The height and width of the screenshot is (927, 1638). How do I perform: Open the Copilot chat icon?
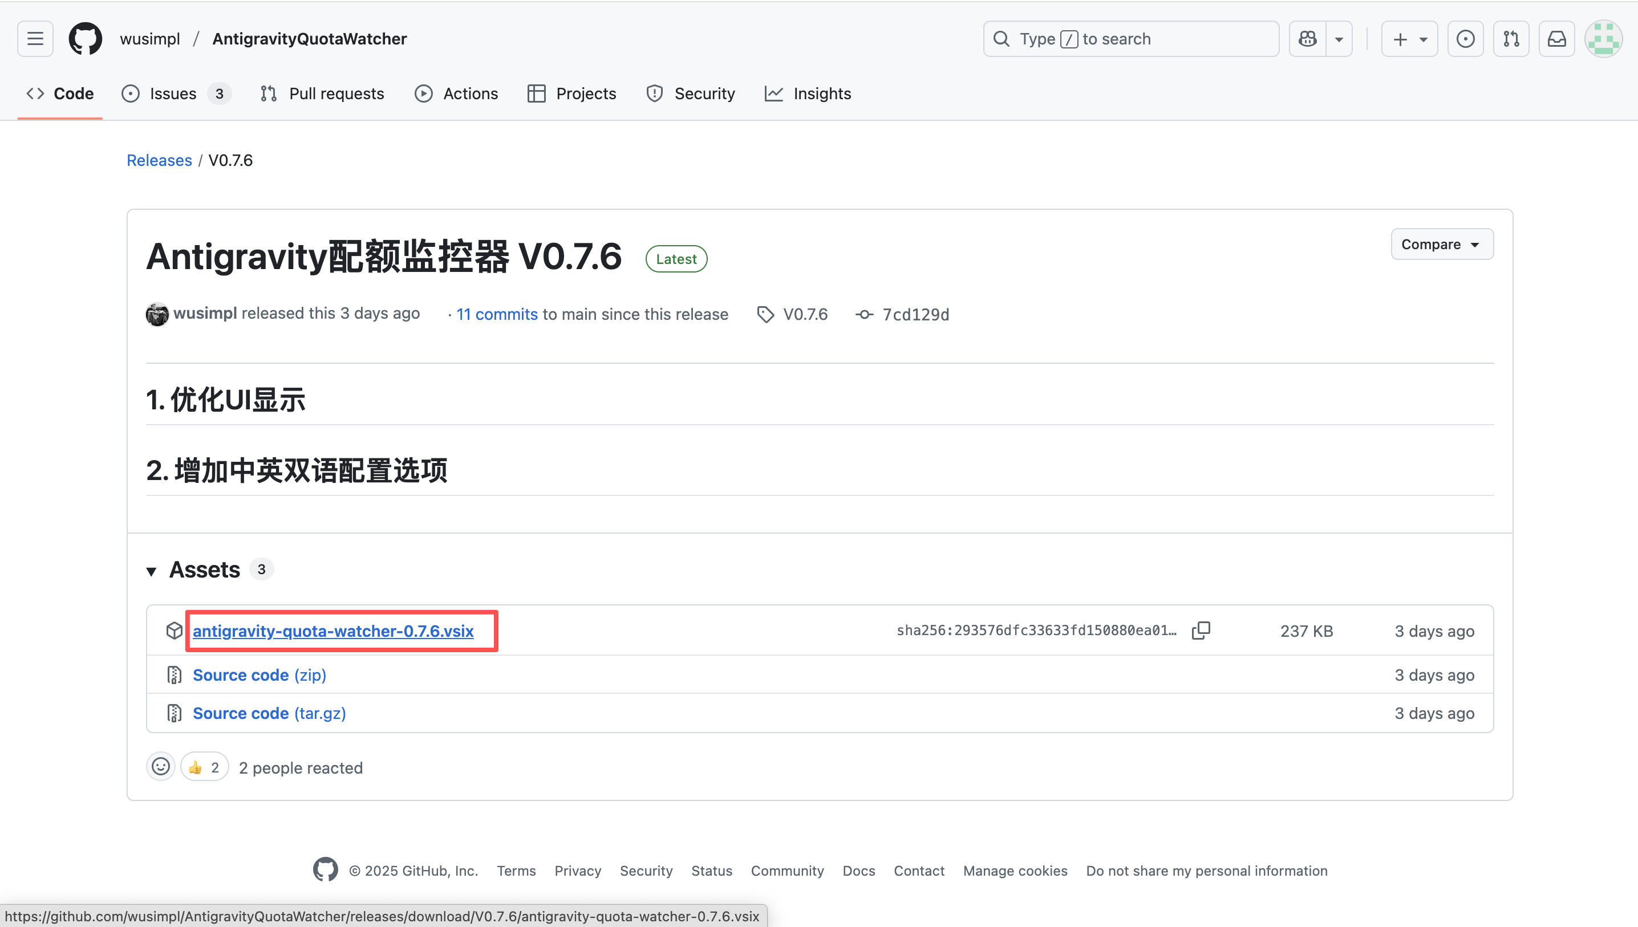1307,39
